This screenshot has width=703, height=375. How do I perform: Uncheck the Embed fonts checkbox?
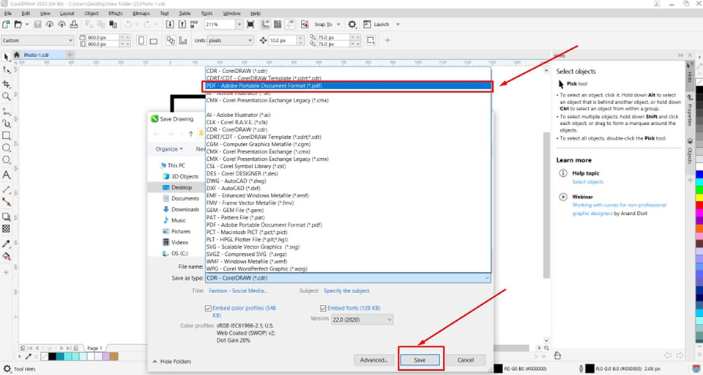pyautogui.click(x=324, y=308)
